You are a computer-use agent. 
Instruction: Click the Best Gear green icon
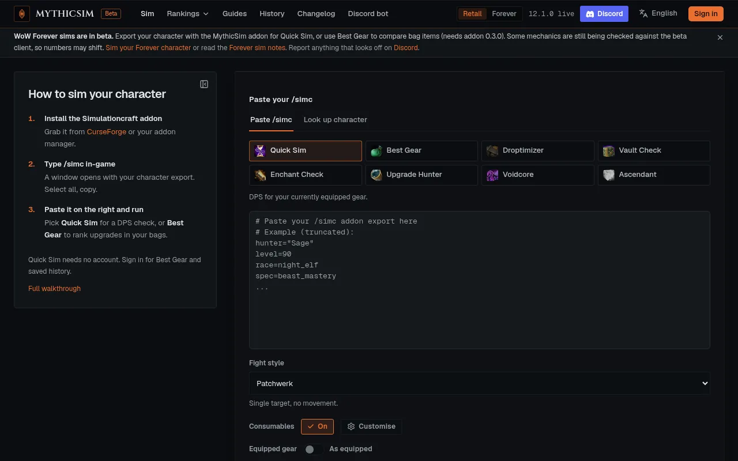376,151
